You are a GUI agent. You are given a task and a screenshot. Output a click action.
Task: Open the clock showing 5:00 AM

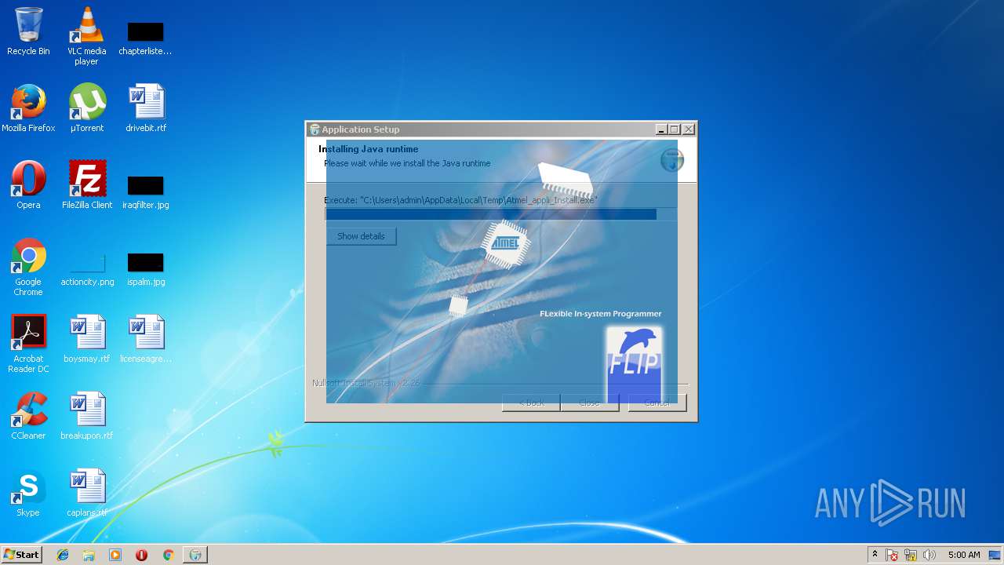(x=964, y=555)
